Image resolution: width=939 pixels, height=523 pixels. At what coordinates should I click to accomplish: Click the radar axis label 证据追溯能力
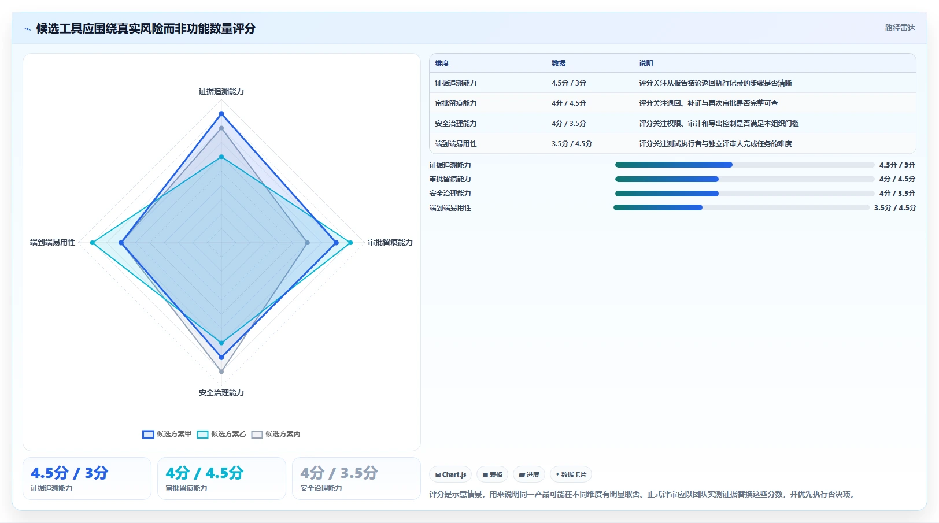point(221,91)
